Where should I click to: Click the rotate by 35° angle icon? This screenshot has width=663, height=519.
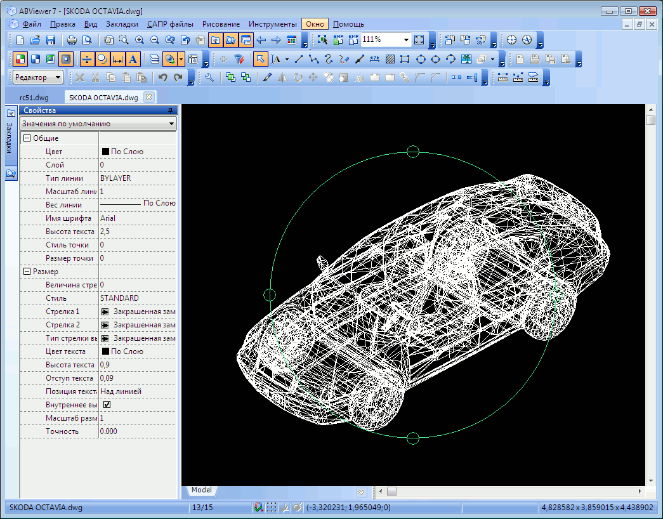click(481, 40)
